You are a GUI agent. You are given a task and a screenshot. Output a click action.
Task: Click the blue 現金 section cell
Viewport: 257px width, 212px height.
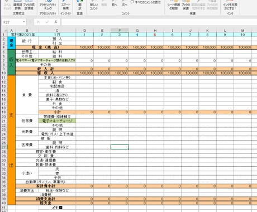coord(11,43)
